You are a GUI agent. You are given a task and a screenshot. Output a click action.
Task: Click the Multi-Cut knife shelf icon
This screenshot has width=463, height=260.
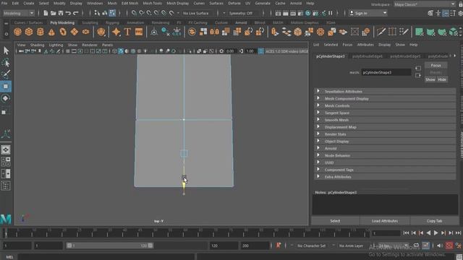381,32
